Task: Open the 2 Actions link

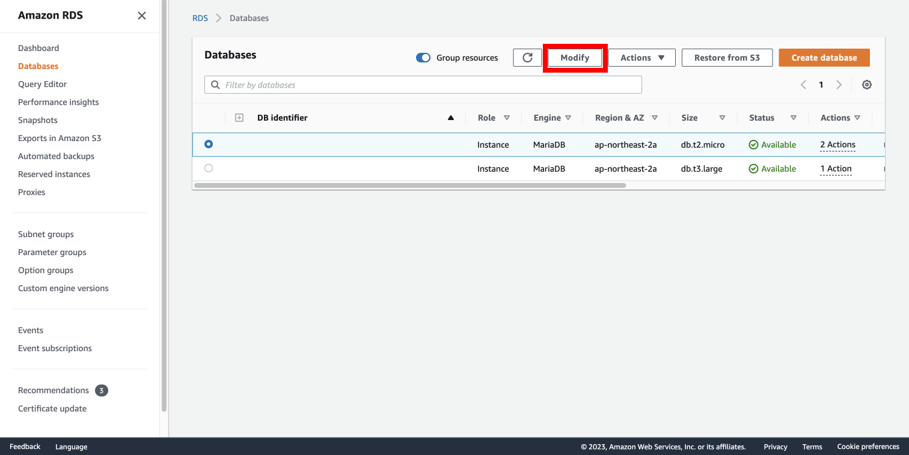Action: pyautogui.click(x=837, y=145)
